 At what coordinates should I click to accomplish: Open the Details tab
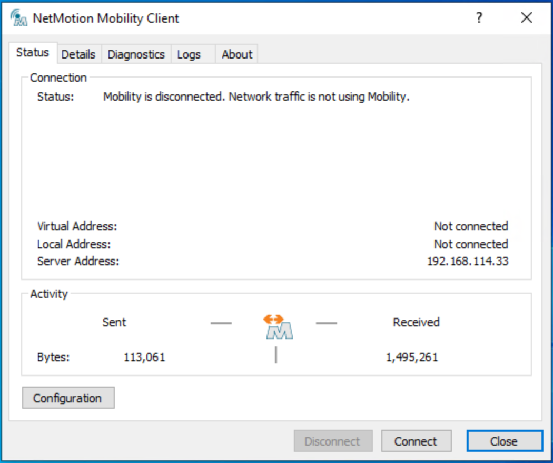click(78, 54)
